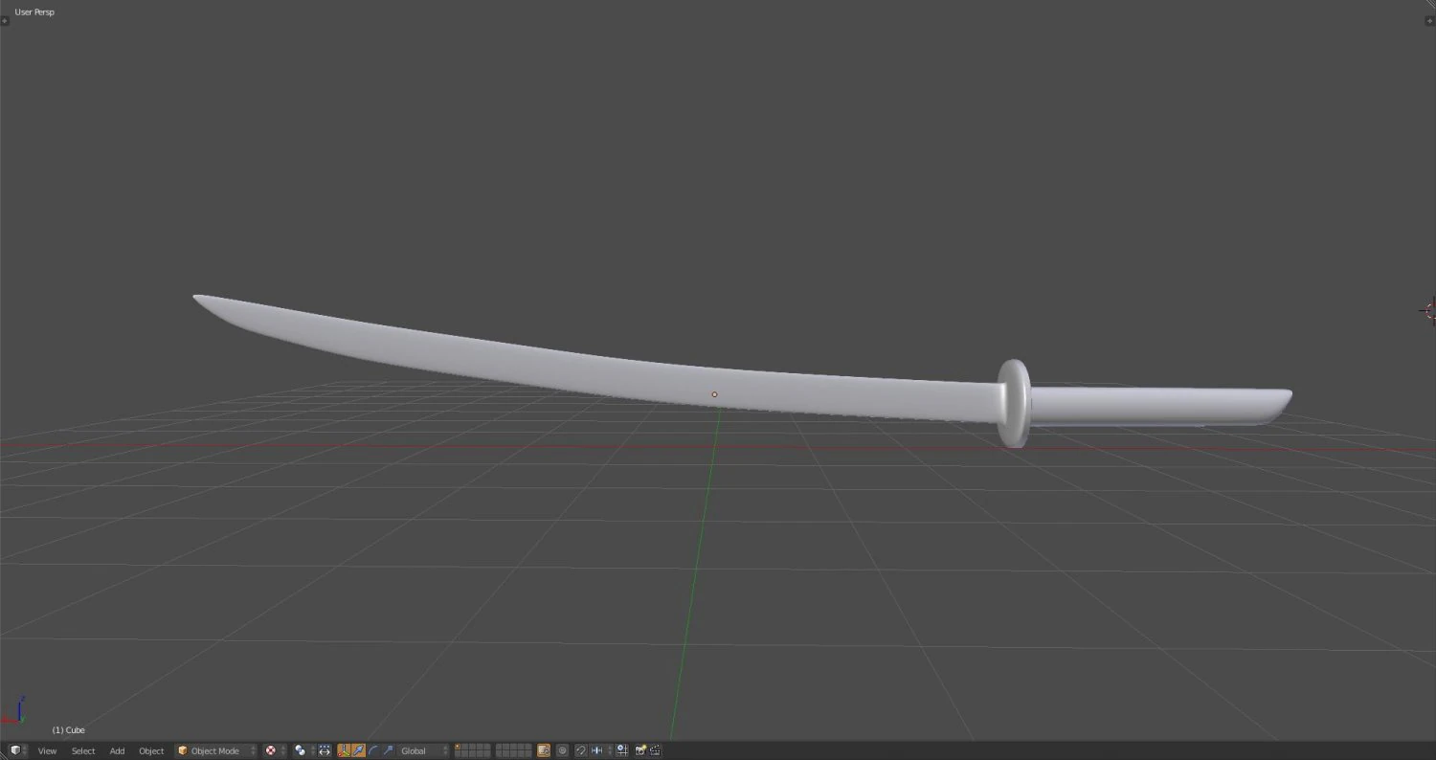This screenshot has height=760, width=1436.
Task: Open Global transform orientation dropdown
Action: 423,751
